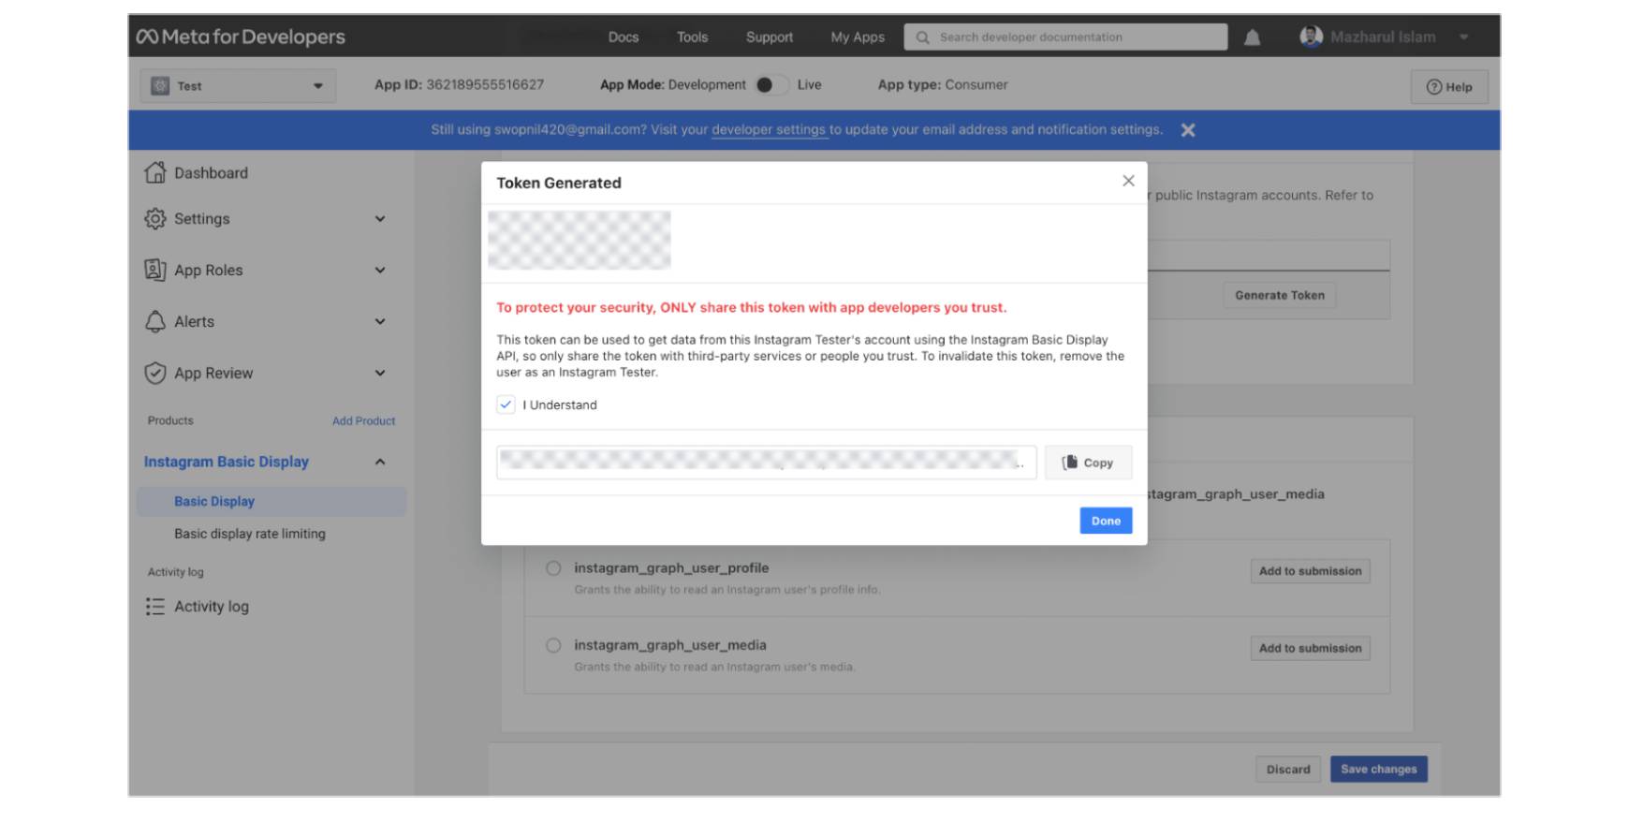Click Save changes button
This screenshot has height=823, width=1629.
pyautogui.click(x=1379, y=770)
